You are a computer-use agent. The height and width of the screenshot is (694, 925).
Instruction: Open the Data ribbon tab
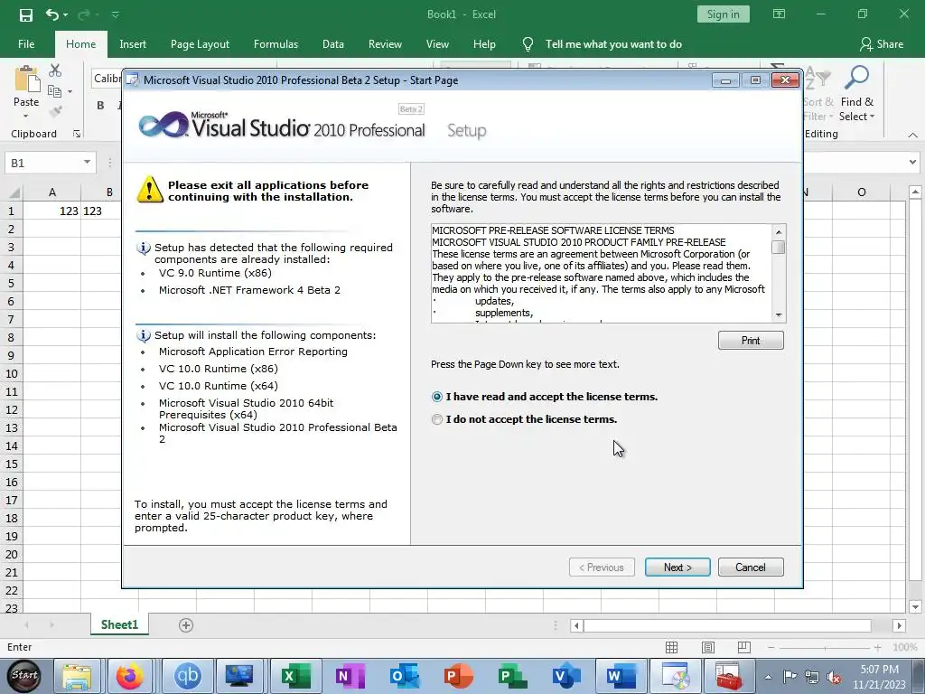pyautogui.click(x=332, y=44)
